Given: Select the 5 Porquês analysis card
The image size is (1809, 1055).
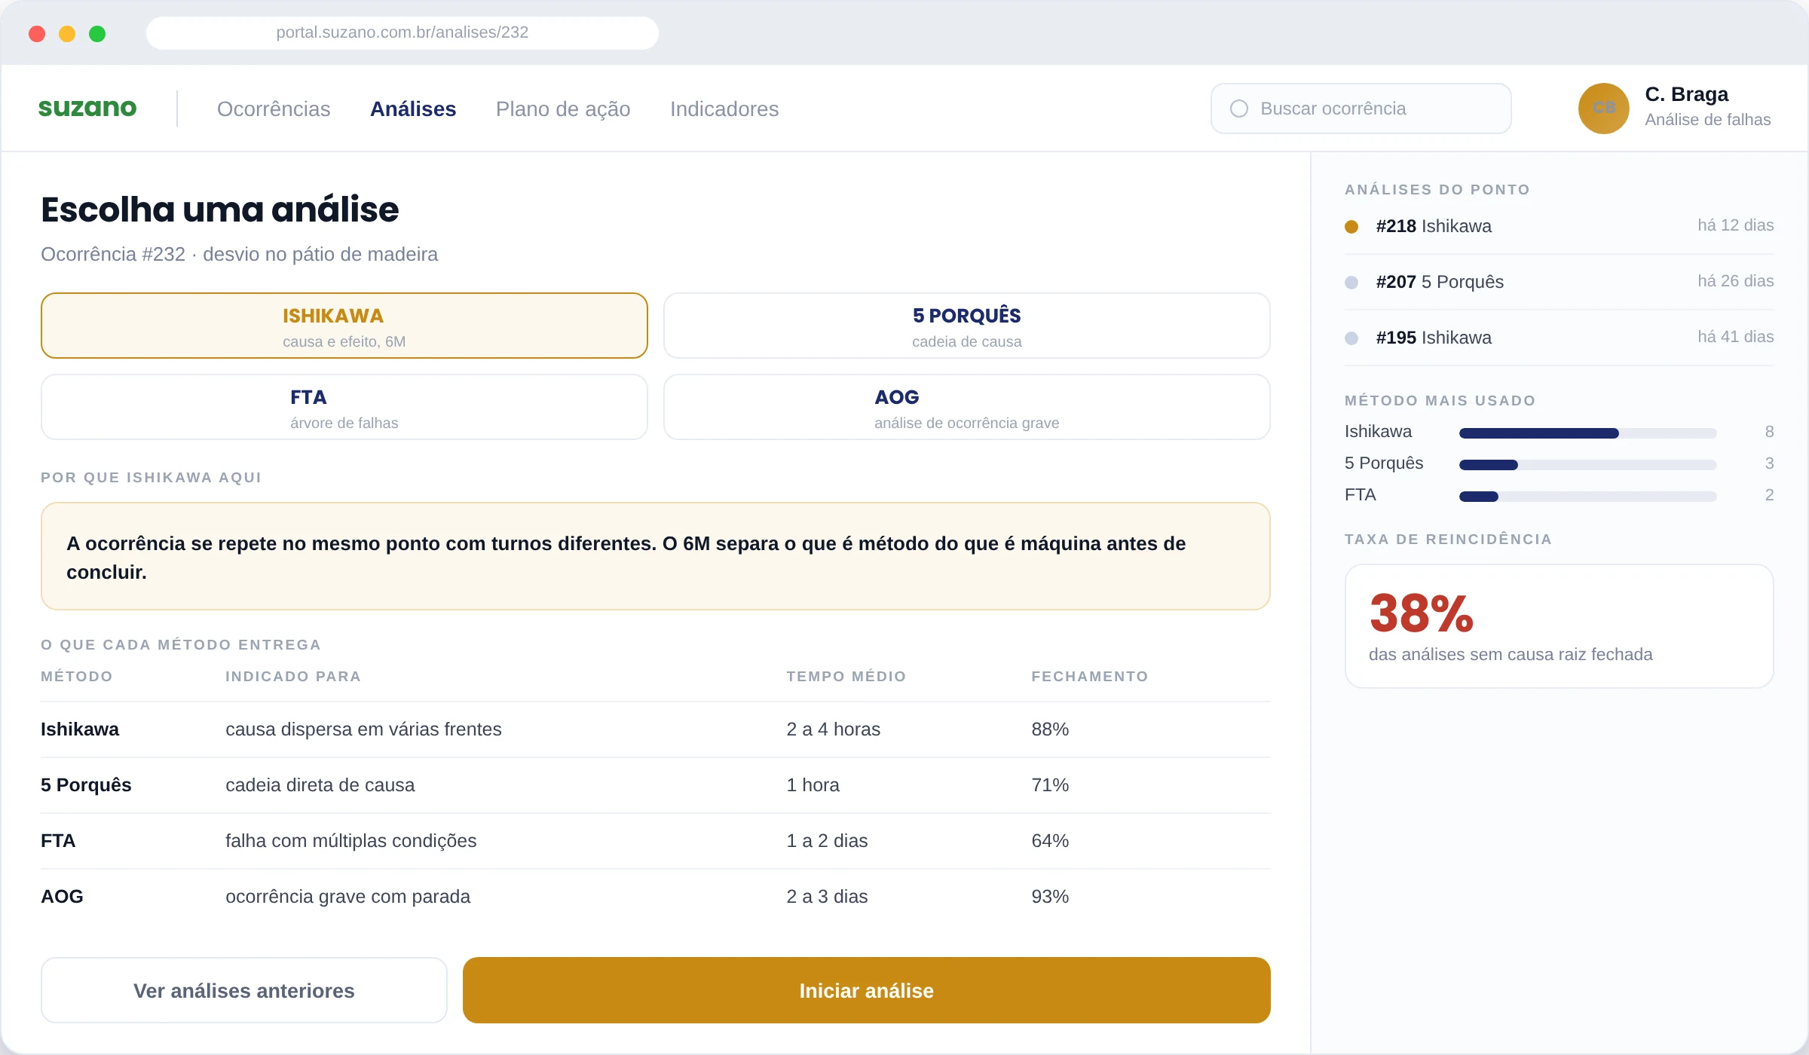Looking at the screenshot, I should (966, 326).
